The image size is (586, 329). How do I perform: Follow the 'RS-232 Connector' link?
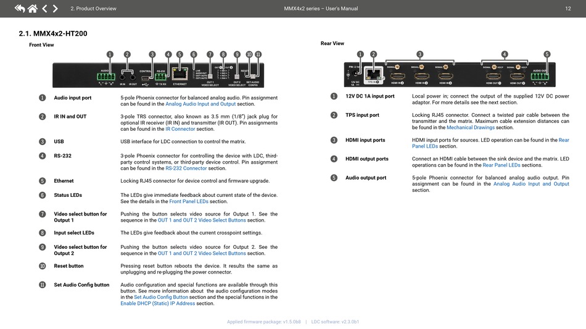(x=186, y=169)
